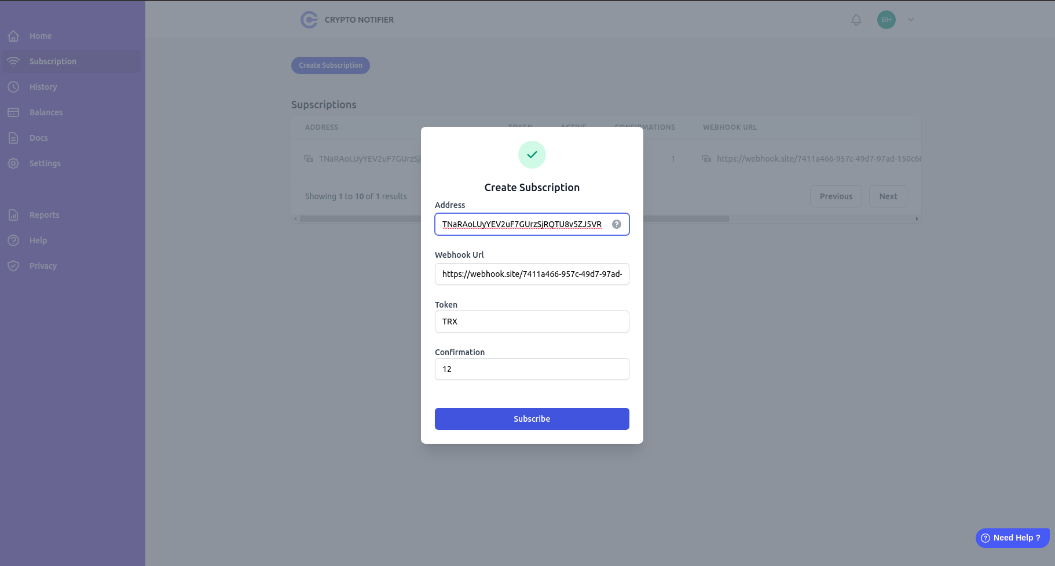Image resolution: width=1055 pixels, height=566 pixels.
Task: Open Settings using the gear icon
Action: (x=14, y=163)
